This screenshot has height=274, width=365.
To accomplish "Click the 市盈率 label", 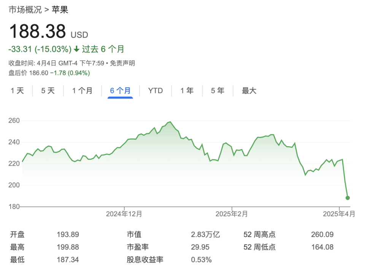I will [x=138, y=247].
